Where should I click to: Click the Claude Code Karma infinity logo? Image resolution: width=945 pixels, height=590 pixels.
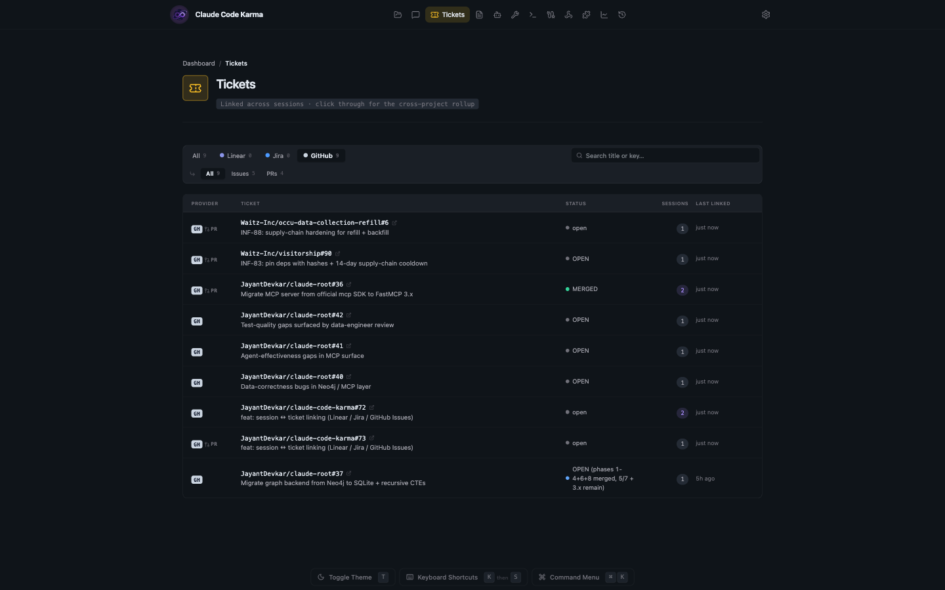[179, 14]
